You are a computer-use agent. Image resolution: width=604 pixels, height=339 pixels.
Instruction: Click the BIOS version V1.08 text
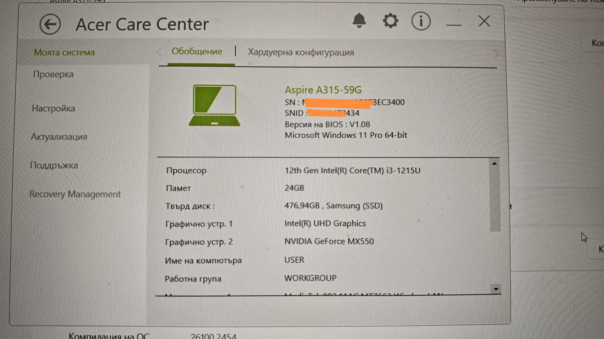tap(327, 124)
